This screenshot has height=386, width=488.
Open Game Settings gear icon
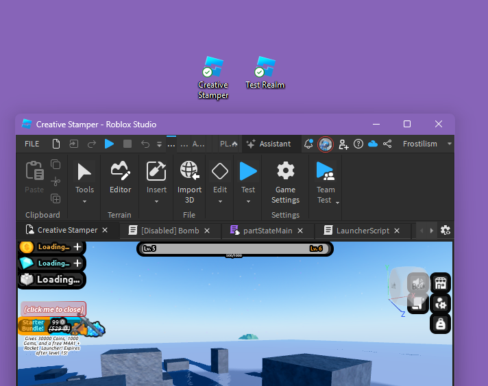(x=285, y=170)
